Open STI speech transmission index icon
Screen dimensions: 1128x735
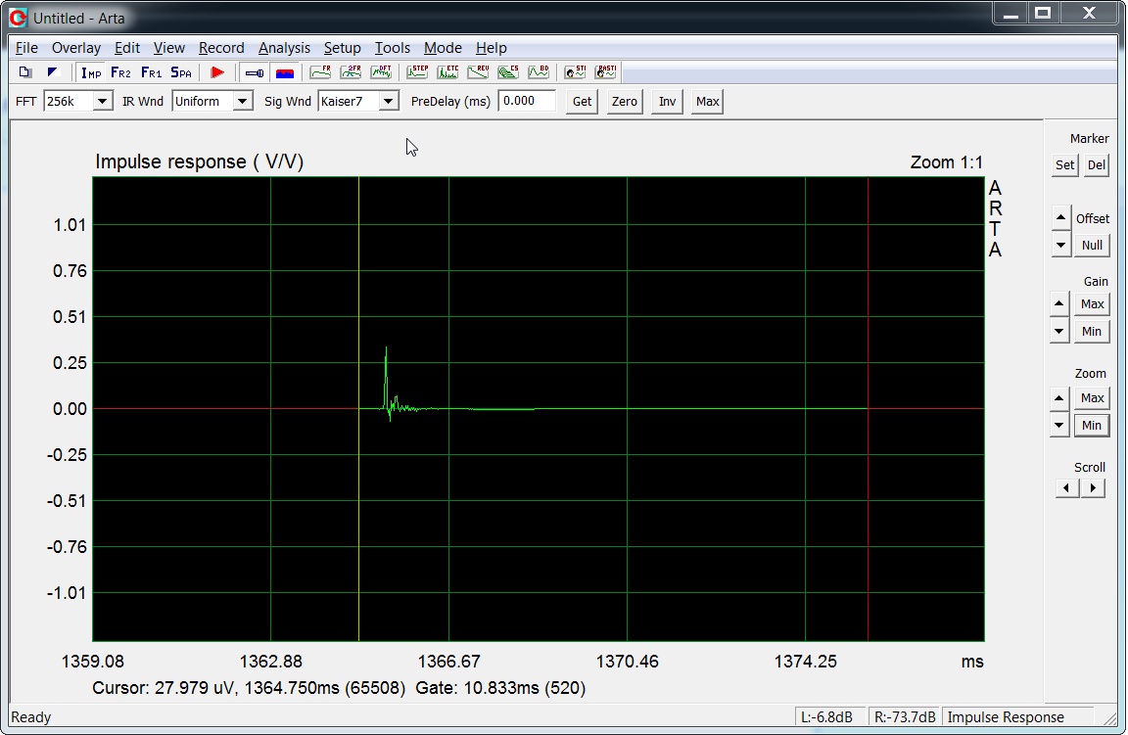click(x=575, y=72)
